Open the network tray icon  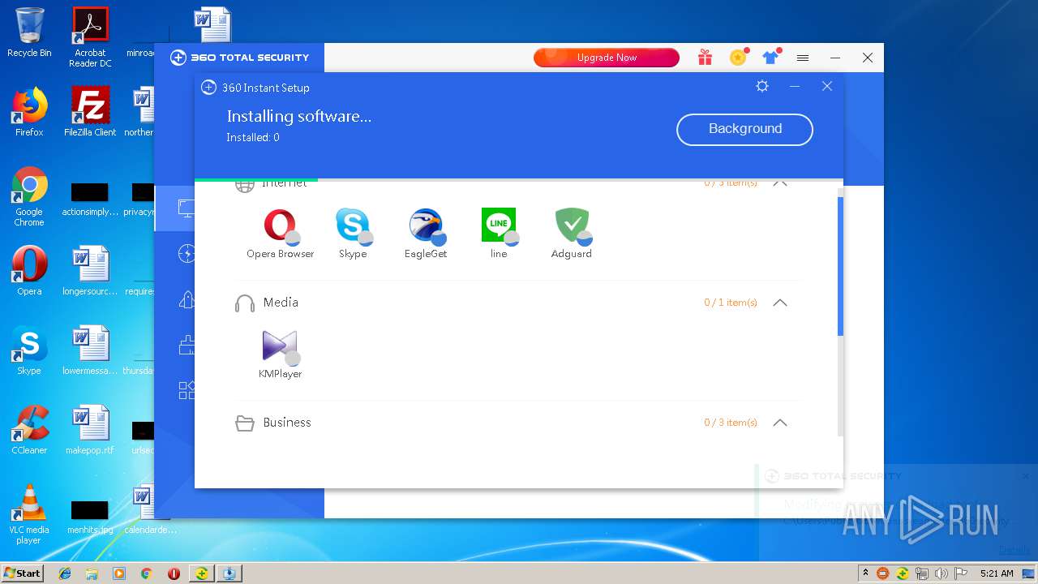922,573
